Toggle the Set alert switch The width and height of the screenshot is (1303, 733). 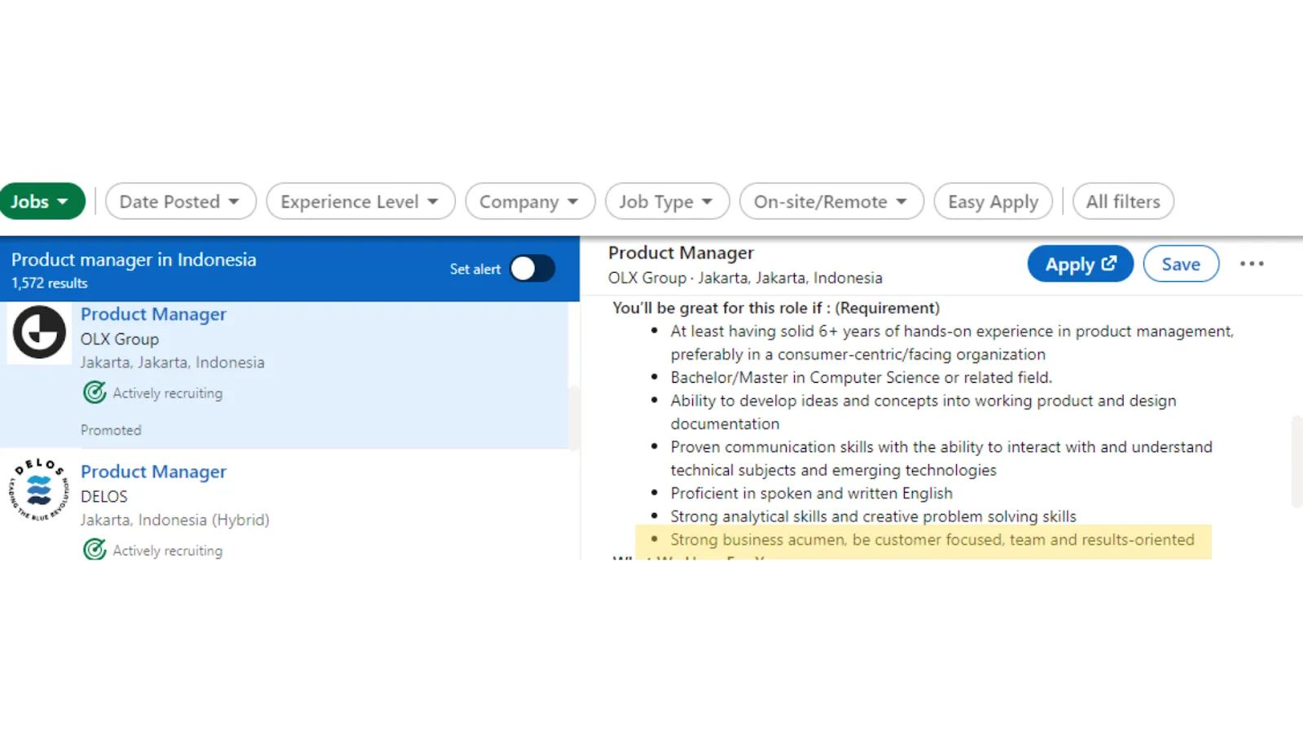tap(532, 269)
